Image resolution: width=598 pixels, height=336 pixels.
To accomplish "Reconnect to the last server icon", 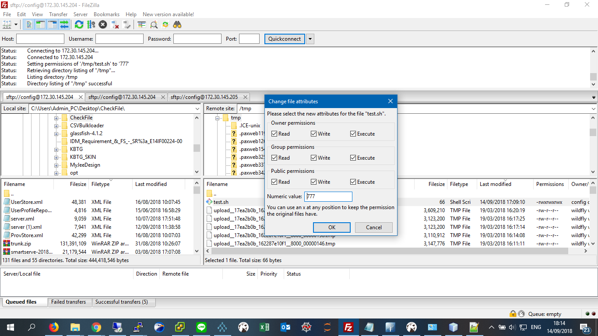I will pos(127,25).
